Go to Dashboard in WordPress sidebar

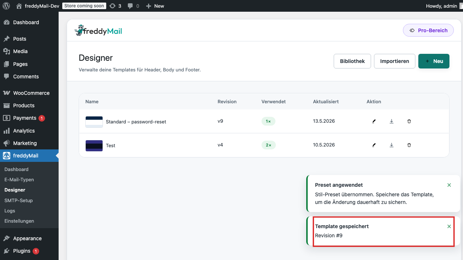pos(29,22)
